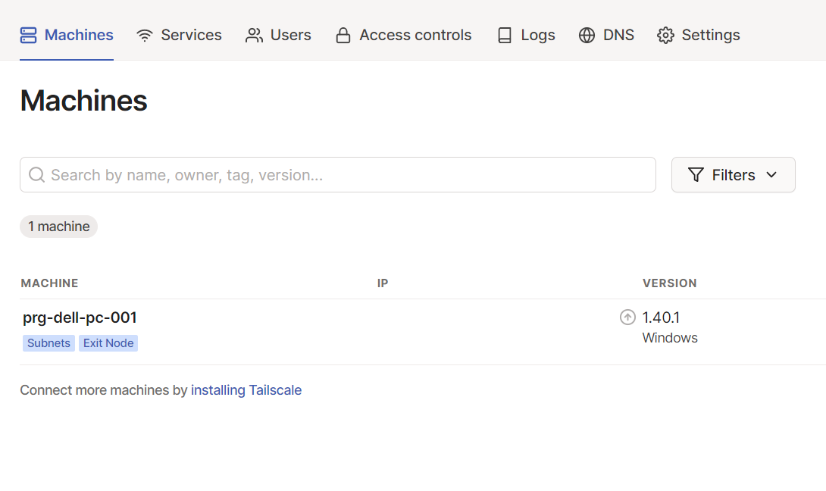Viewport: 826px width, 491px height.
Task: Click the Exit Node badge
Action: pyautogui.click(x=108, y=343)
